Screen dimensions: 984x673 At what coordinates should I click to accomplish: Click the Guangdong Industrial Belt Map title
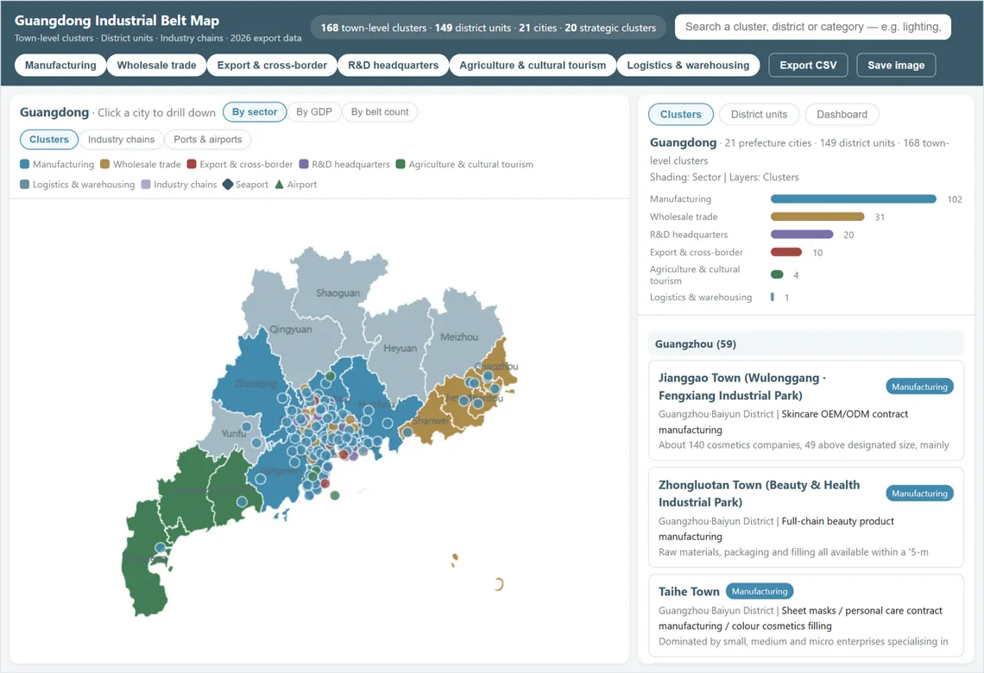pyautogui.click(x=117, y=21)
